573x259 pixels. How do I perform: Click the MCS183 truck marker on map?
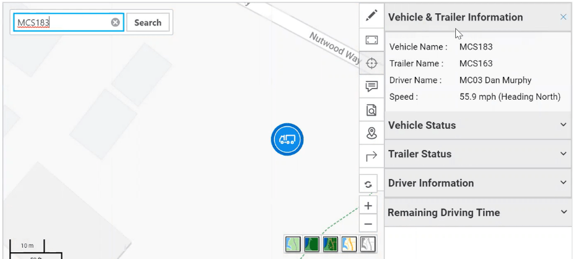287,139
